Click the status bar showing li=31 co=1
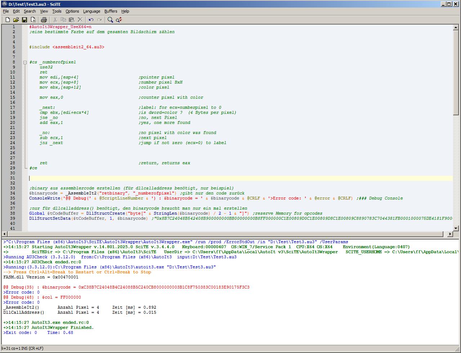 [x=22, y=348]
